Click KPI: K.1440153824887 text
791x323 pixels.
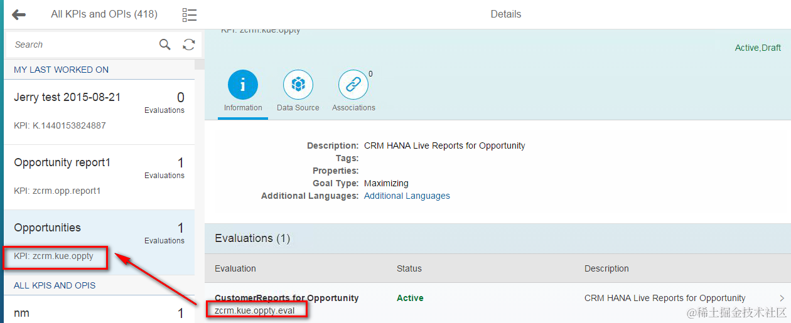(60, 125)
